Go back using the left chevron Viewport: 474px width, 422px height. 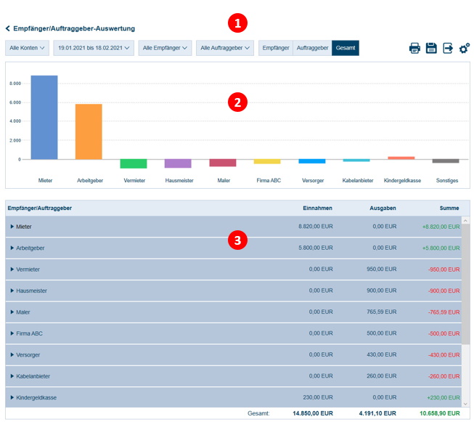[x=8, y=28]
